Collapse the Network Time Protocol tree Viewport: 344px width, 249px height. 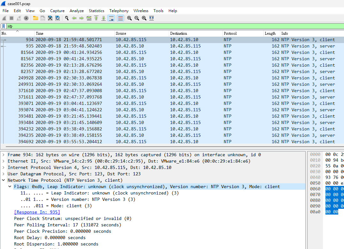coord(3,180)
